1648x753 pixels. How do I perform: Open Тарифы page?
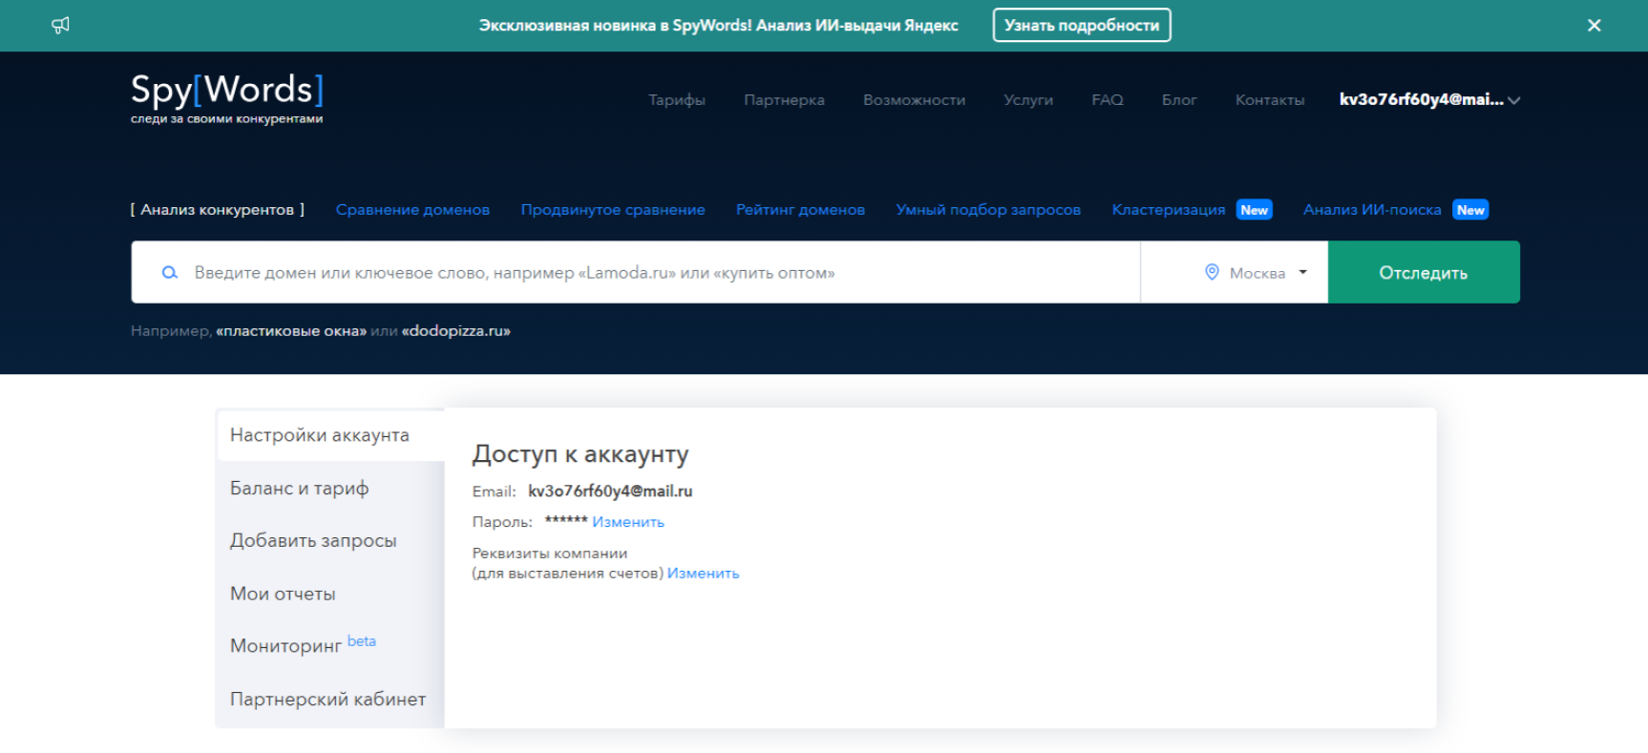pos(677,99)
